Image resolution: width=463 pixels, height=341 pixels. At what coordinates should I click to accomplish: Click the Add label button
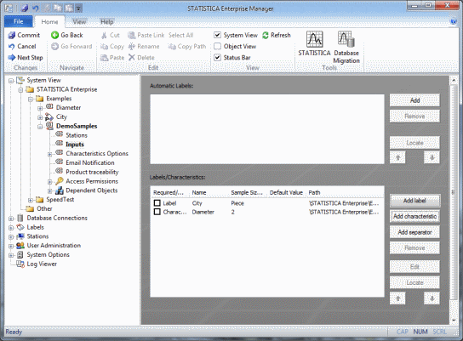[414, 201]
